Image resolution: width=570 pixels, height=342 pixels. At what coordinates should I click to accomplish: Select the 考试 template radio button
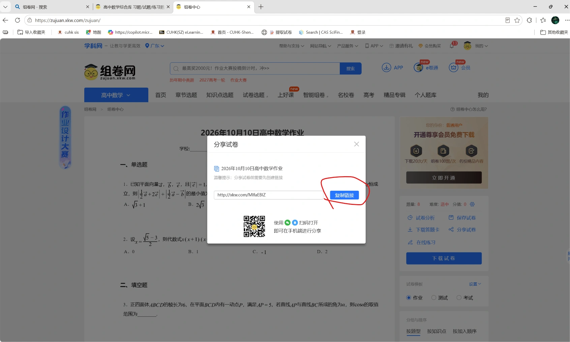(459, 298)
